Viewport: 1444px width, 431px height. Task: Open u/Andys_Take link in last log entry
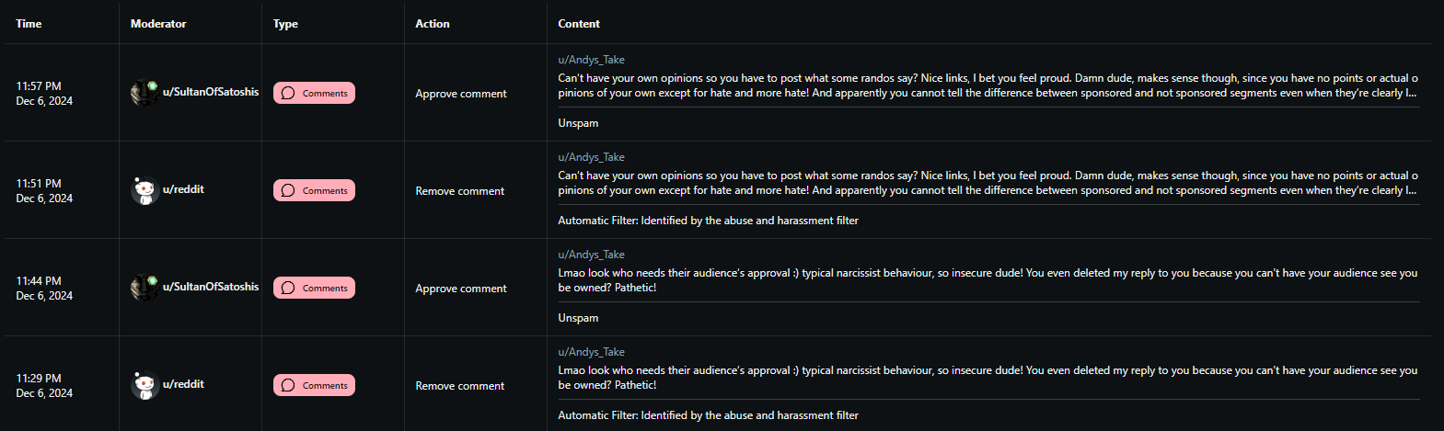coord(591,352)
